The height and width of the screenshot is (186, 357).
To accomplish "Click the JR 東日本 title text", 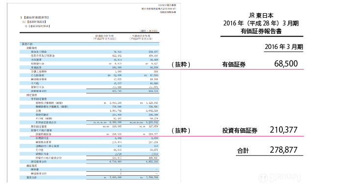I will pos(261,16).
